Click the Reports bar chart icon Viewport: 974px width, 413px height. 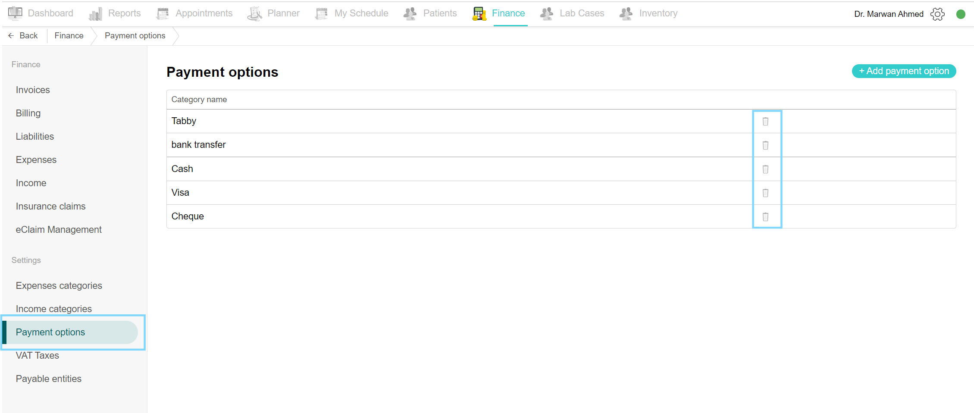coord(96,14)
